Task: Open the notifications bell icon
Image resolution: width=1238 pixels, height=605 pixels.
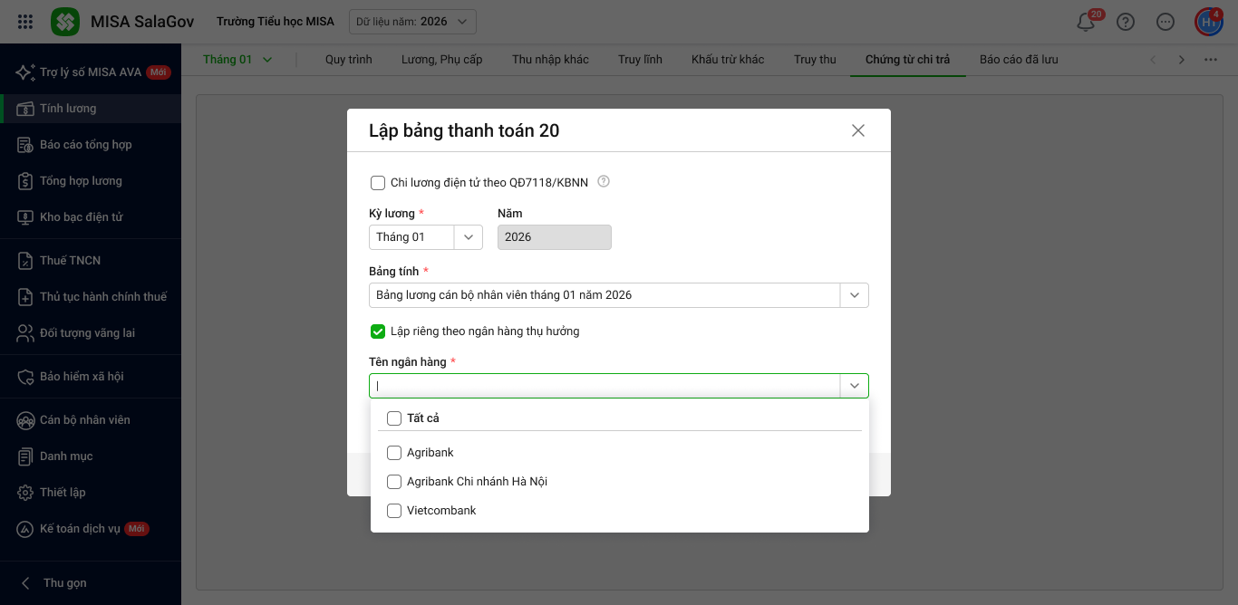Action: [1086, 23]
